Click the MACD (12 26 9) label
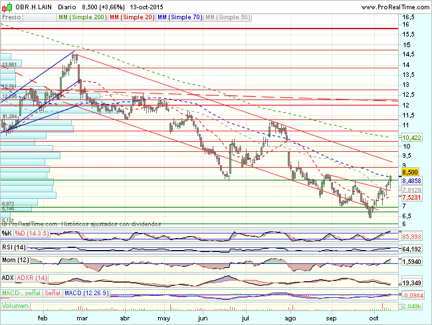The height and width of the screenshot is (325, 432). 85,292
